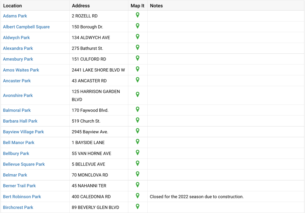Click map pin for Avonshire Park

coord(138,95)
